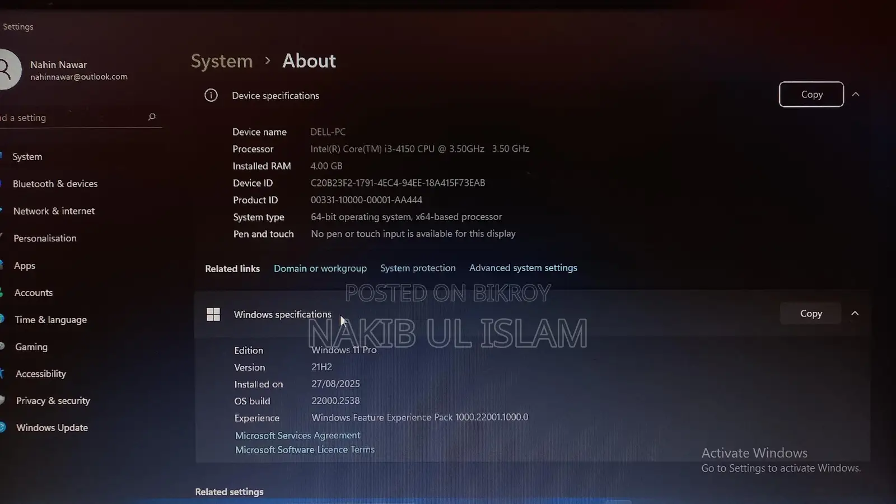This screenshot has height=504, width=896.
Task: Open Gaming settings
Action: coord(31,347)
